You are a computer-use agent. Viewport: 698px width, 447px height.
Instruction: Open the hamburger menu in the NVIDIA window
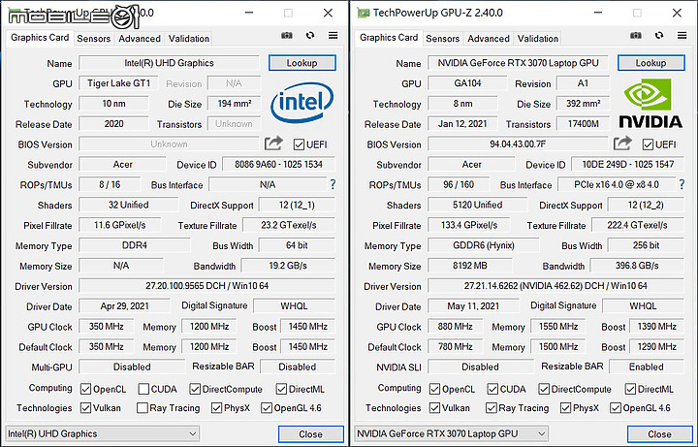[682, 35]
